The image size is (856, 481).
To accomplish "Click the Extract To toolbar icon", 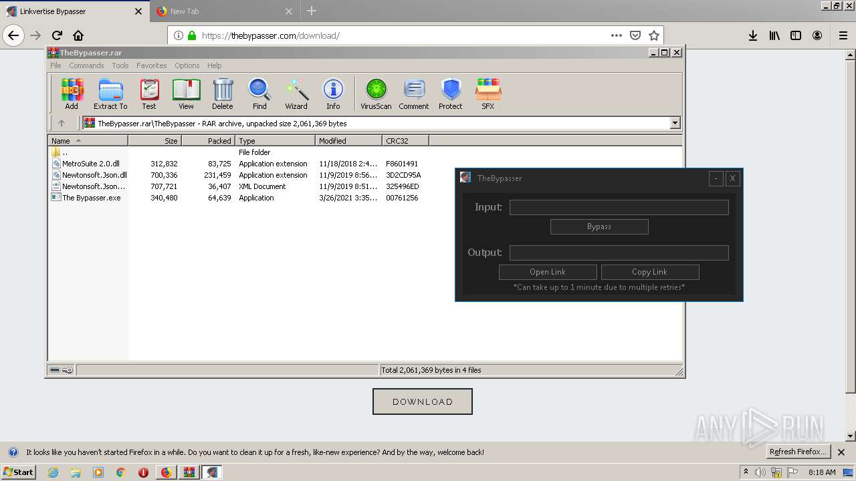I will 110,94.
